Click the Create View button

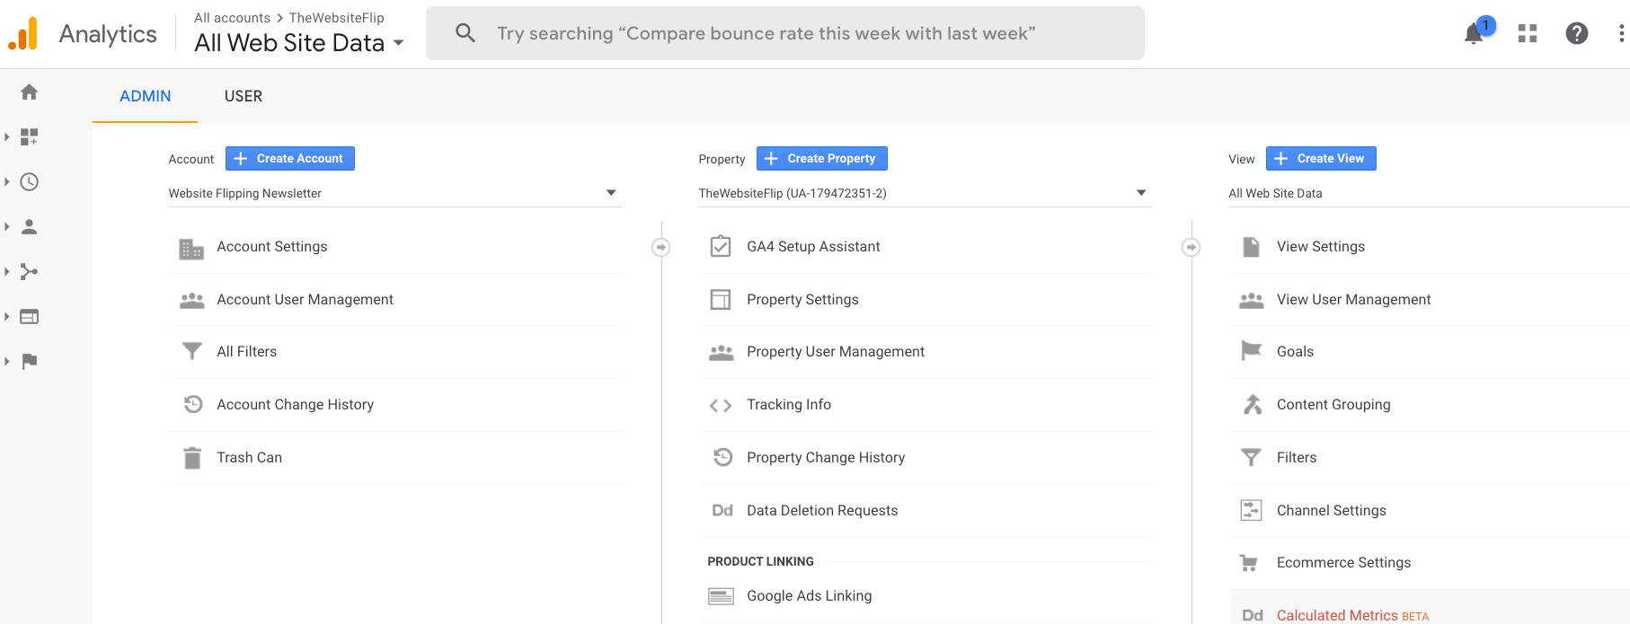click(1321, 158)
